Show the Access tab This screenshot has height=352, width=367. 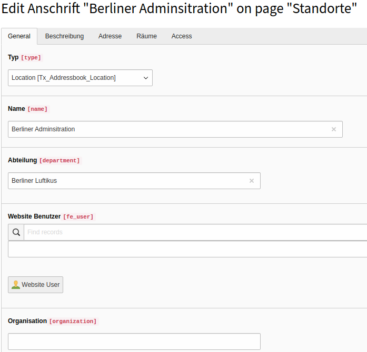pyautogui.click(x=182, y=36)
